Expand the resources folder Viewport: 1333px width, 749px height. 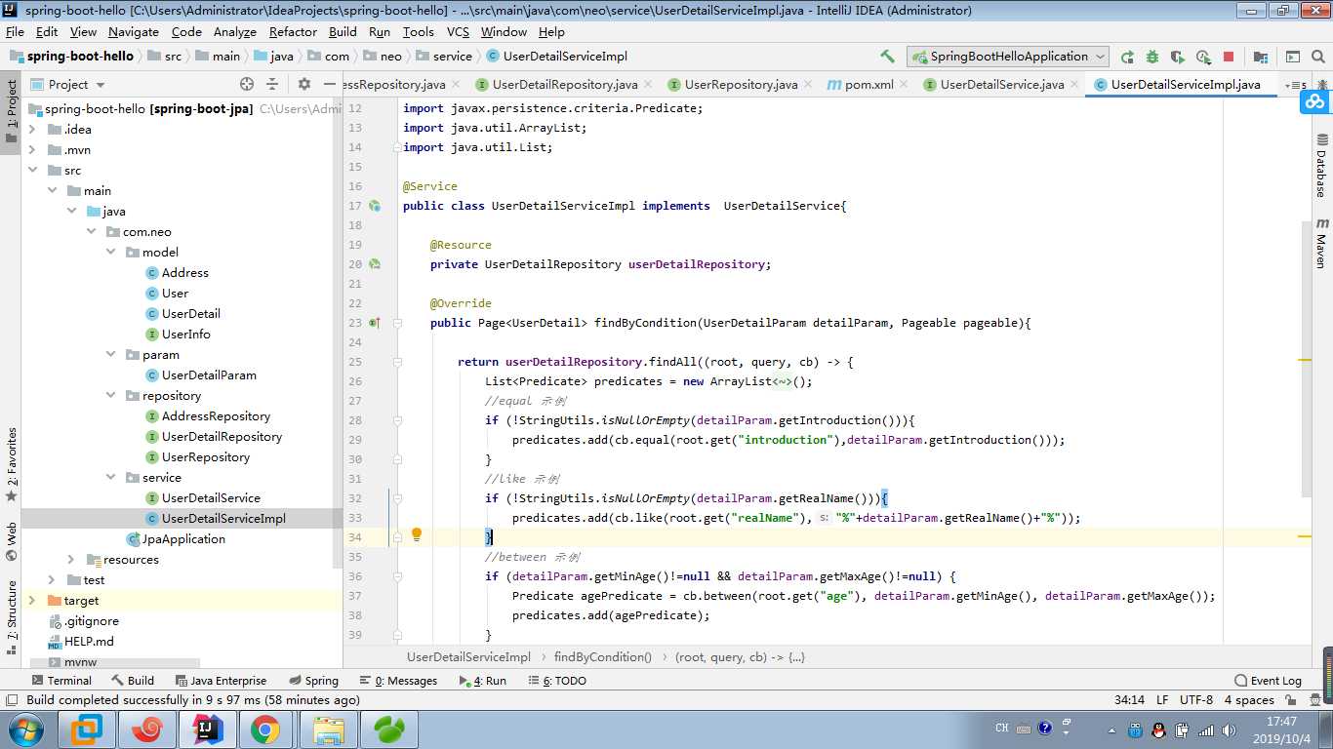71,560
